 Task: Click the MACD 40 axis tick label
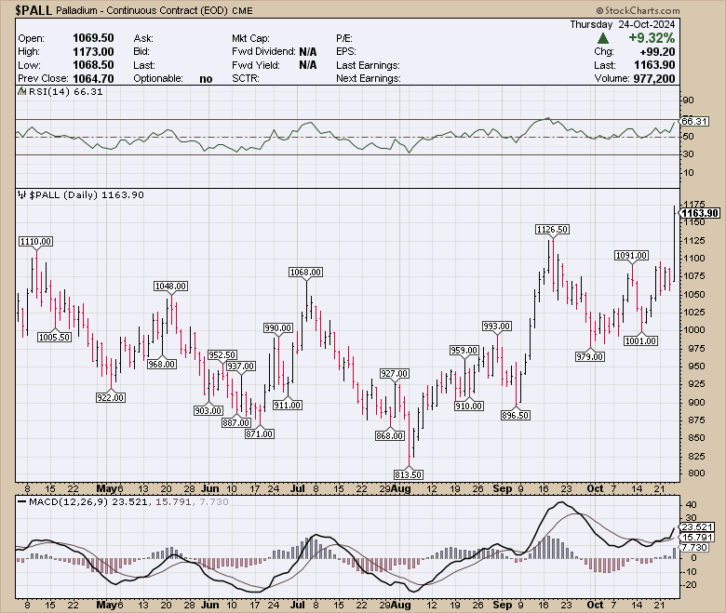[x=691, y=505]
